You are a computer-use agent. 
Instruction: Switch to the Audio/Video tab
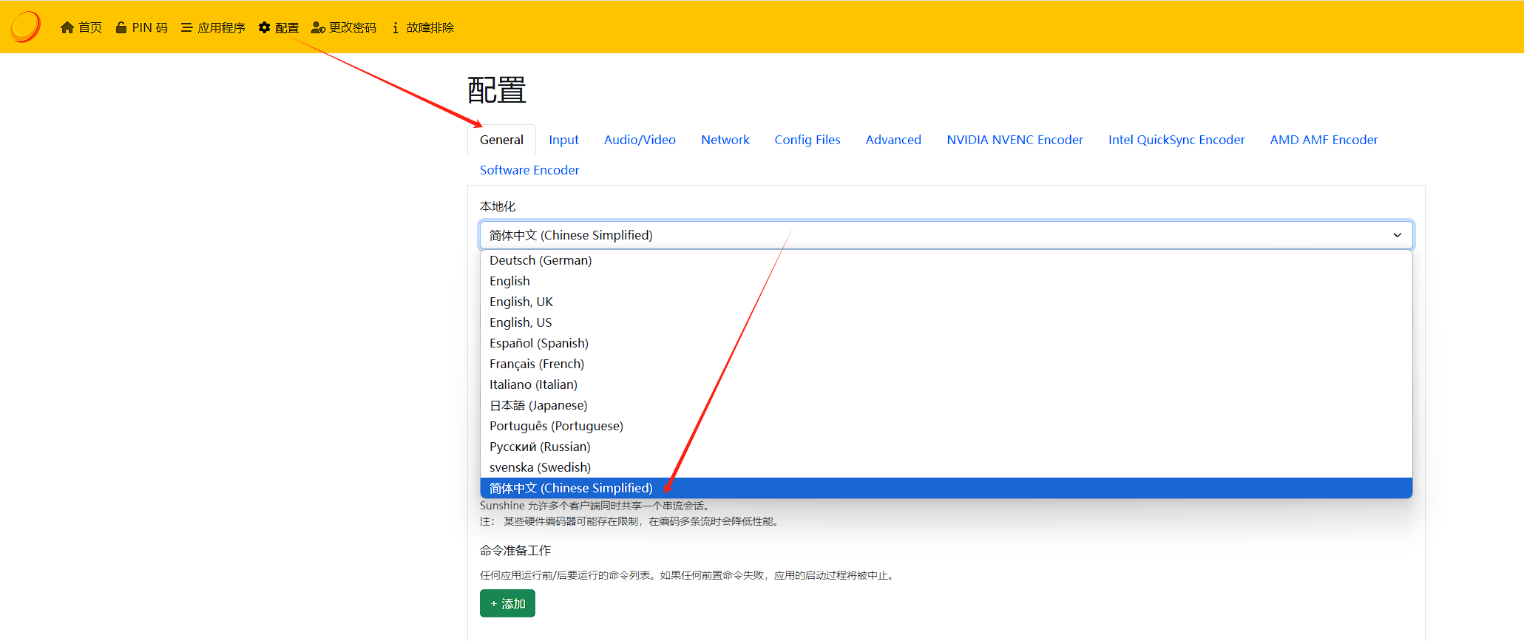coord(640,140)
